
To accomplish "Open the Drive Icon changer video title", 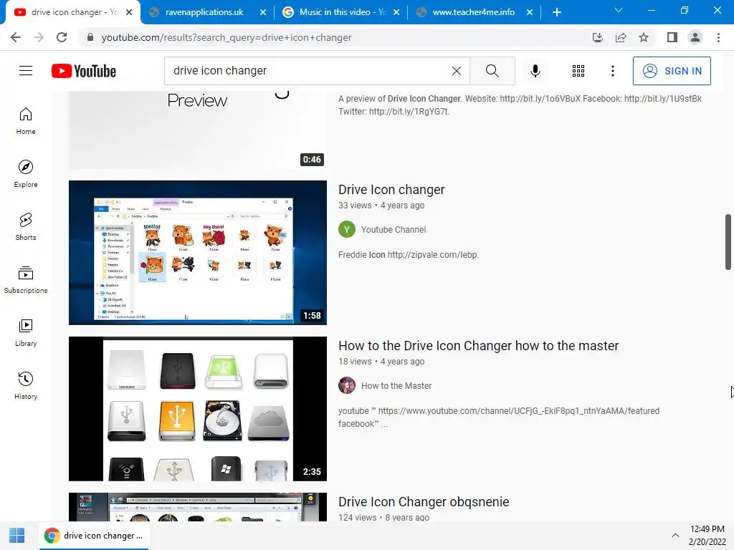I will (x=391, y=189).
